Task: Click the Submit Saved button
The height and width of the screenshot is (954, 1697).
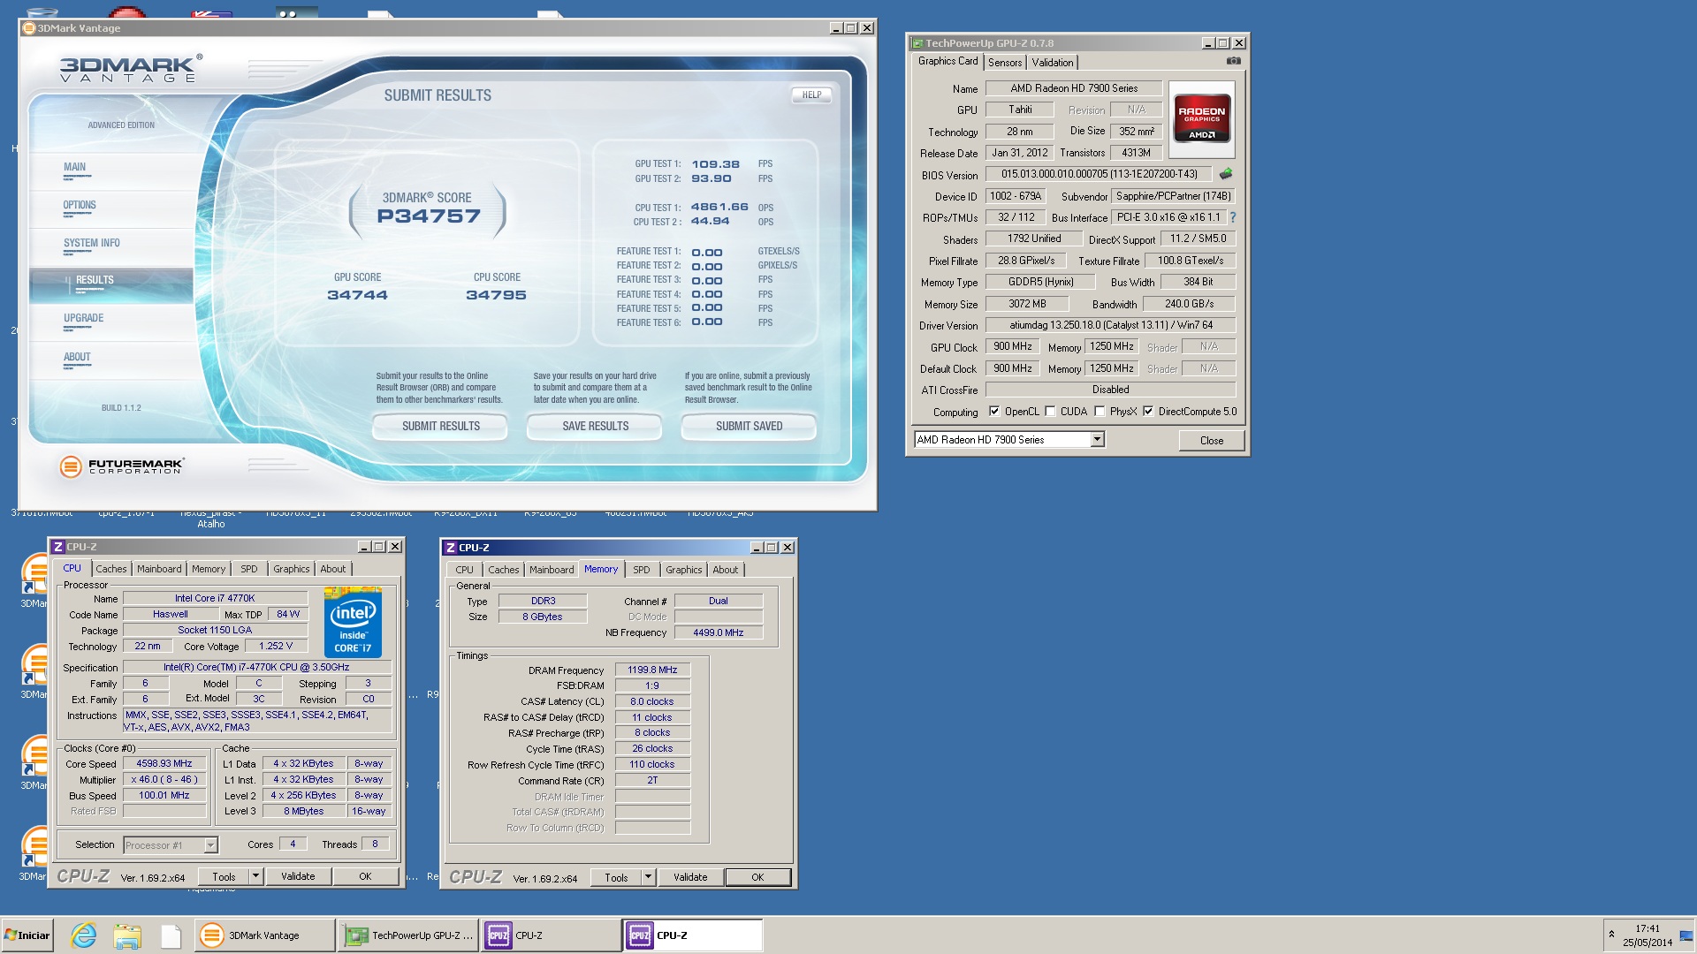Action: pos(749,427)
